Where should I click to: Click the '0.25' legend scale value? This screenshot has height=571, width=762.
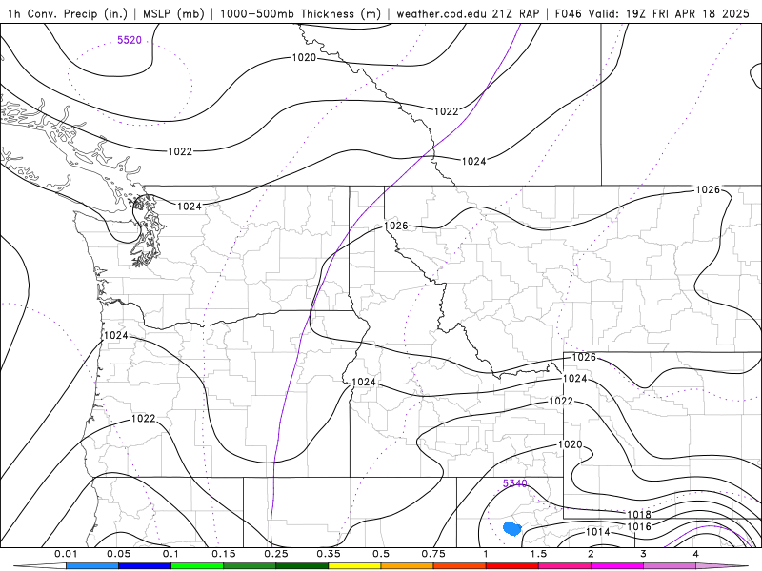(276, 554)
